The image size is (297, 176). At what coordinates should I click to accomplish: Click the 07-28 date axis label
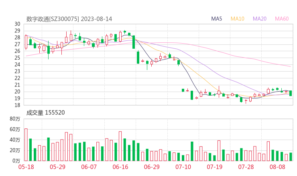[x=246, y=167]
